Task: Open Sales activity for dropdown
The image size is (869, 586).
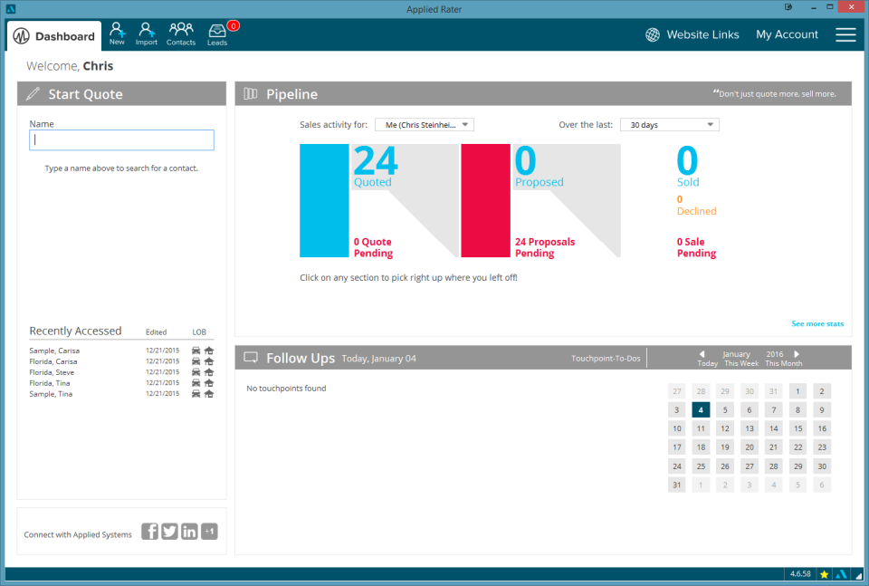Action: pos(425,125)
